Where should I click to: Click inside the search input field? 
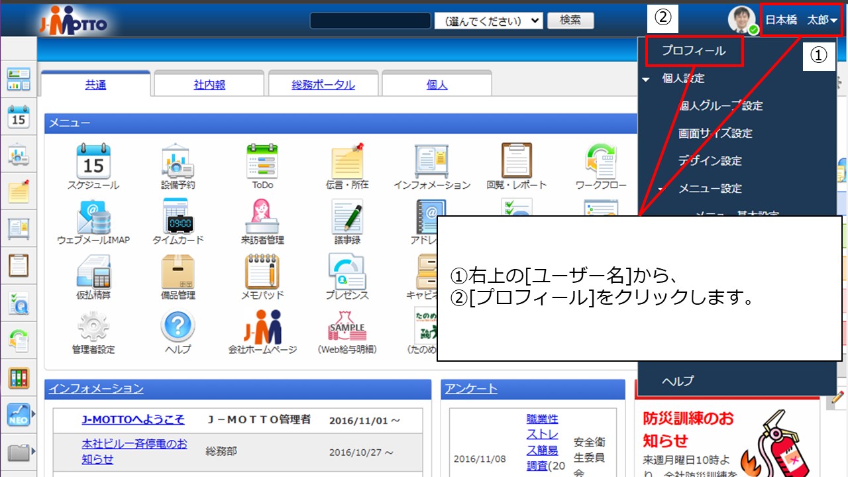(x=369, y=21)
